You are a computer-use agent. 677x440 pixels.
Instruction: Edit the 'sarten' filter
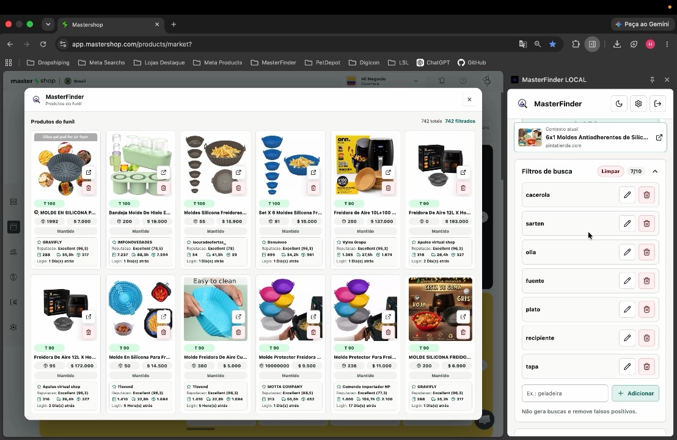point(627,223)
